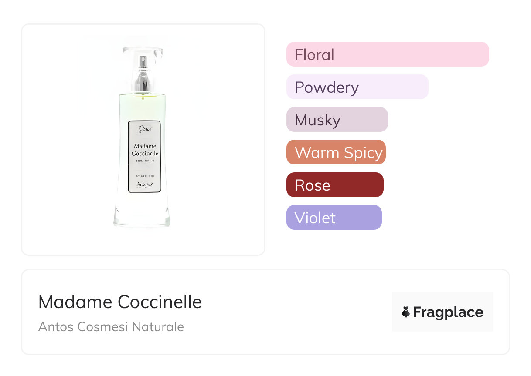This screenshot has height=376, width=531.
Task: Click the dark red Rose accord bar
Action: [334, 185]
